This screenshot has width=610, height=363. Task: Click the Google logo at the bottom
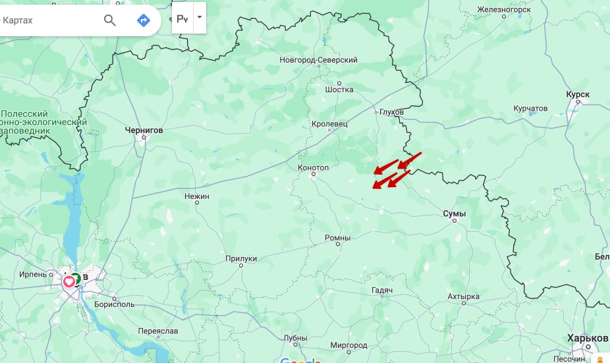tap(300, 360)
